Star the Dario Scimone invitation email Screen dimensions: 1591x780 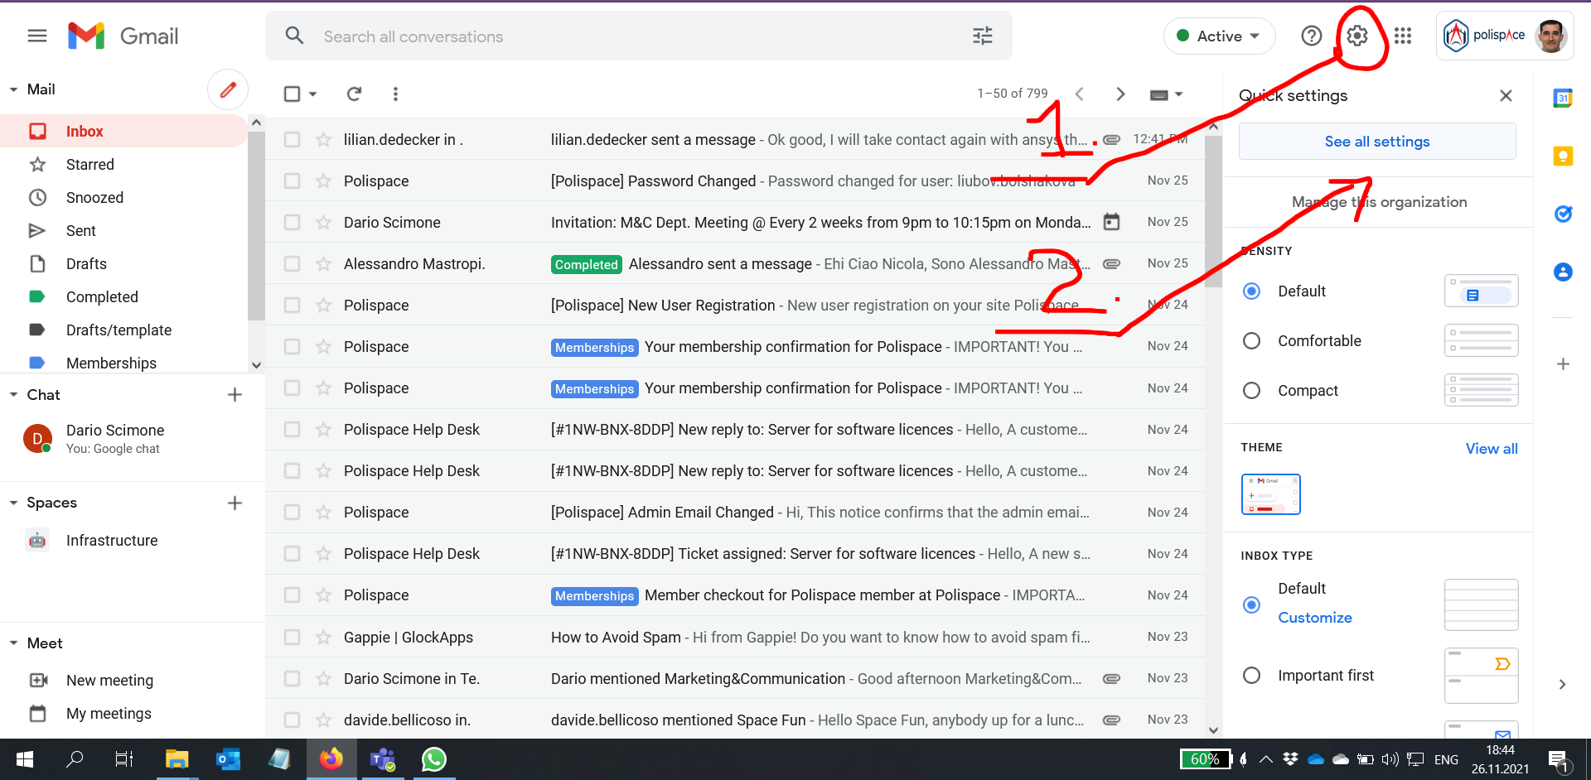tap(323, 222)
